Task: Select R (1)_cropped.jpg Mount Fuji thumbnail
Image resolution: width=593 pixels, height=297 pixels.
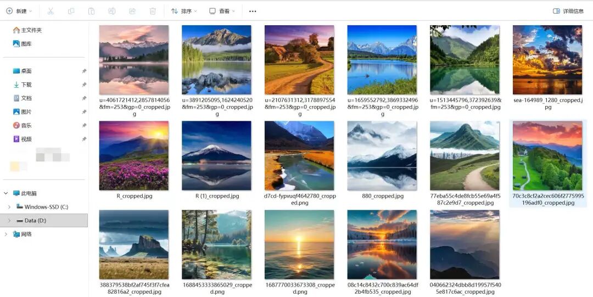Action: coord(216,155)
